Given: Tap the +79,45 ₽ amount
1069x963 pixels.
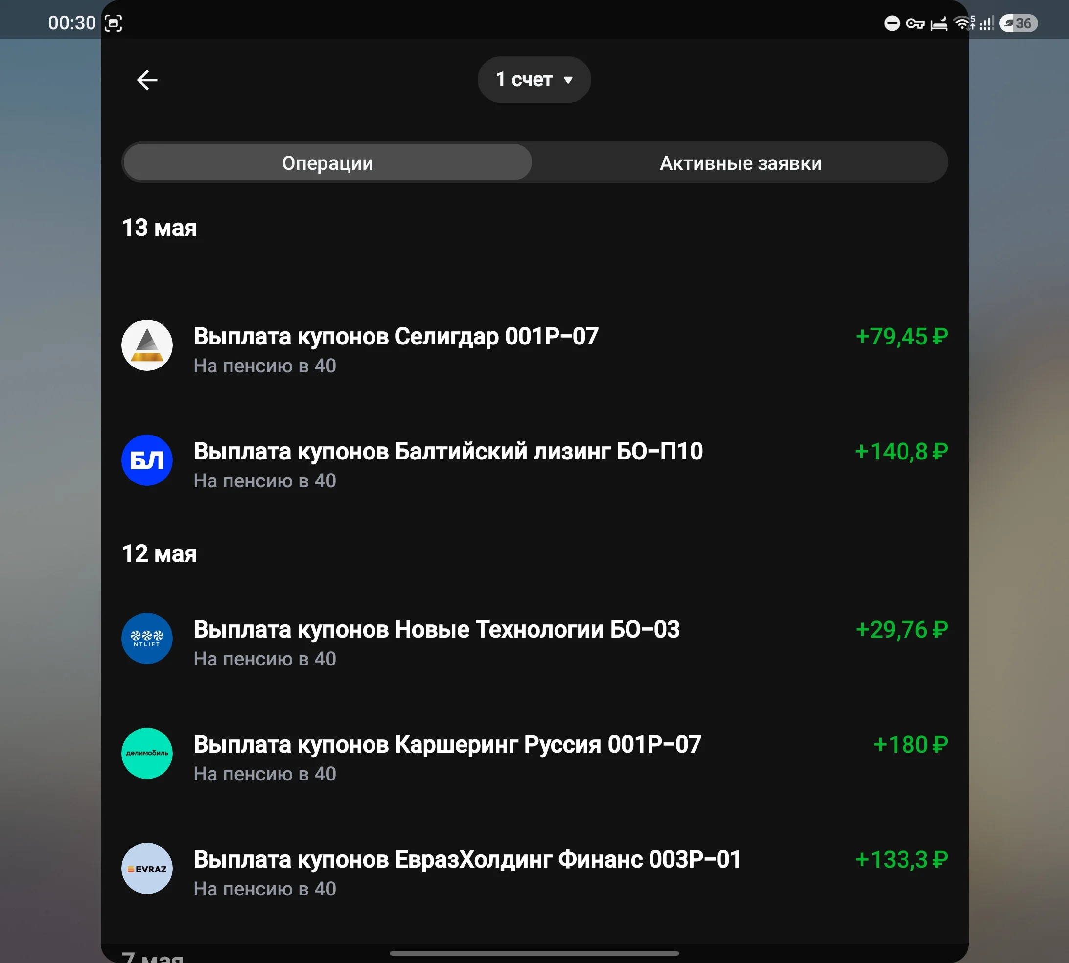Looking at the screenshot, I should (x=901, y=337).
